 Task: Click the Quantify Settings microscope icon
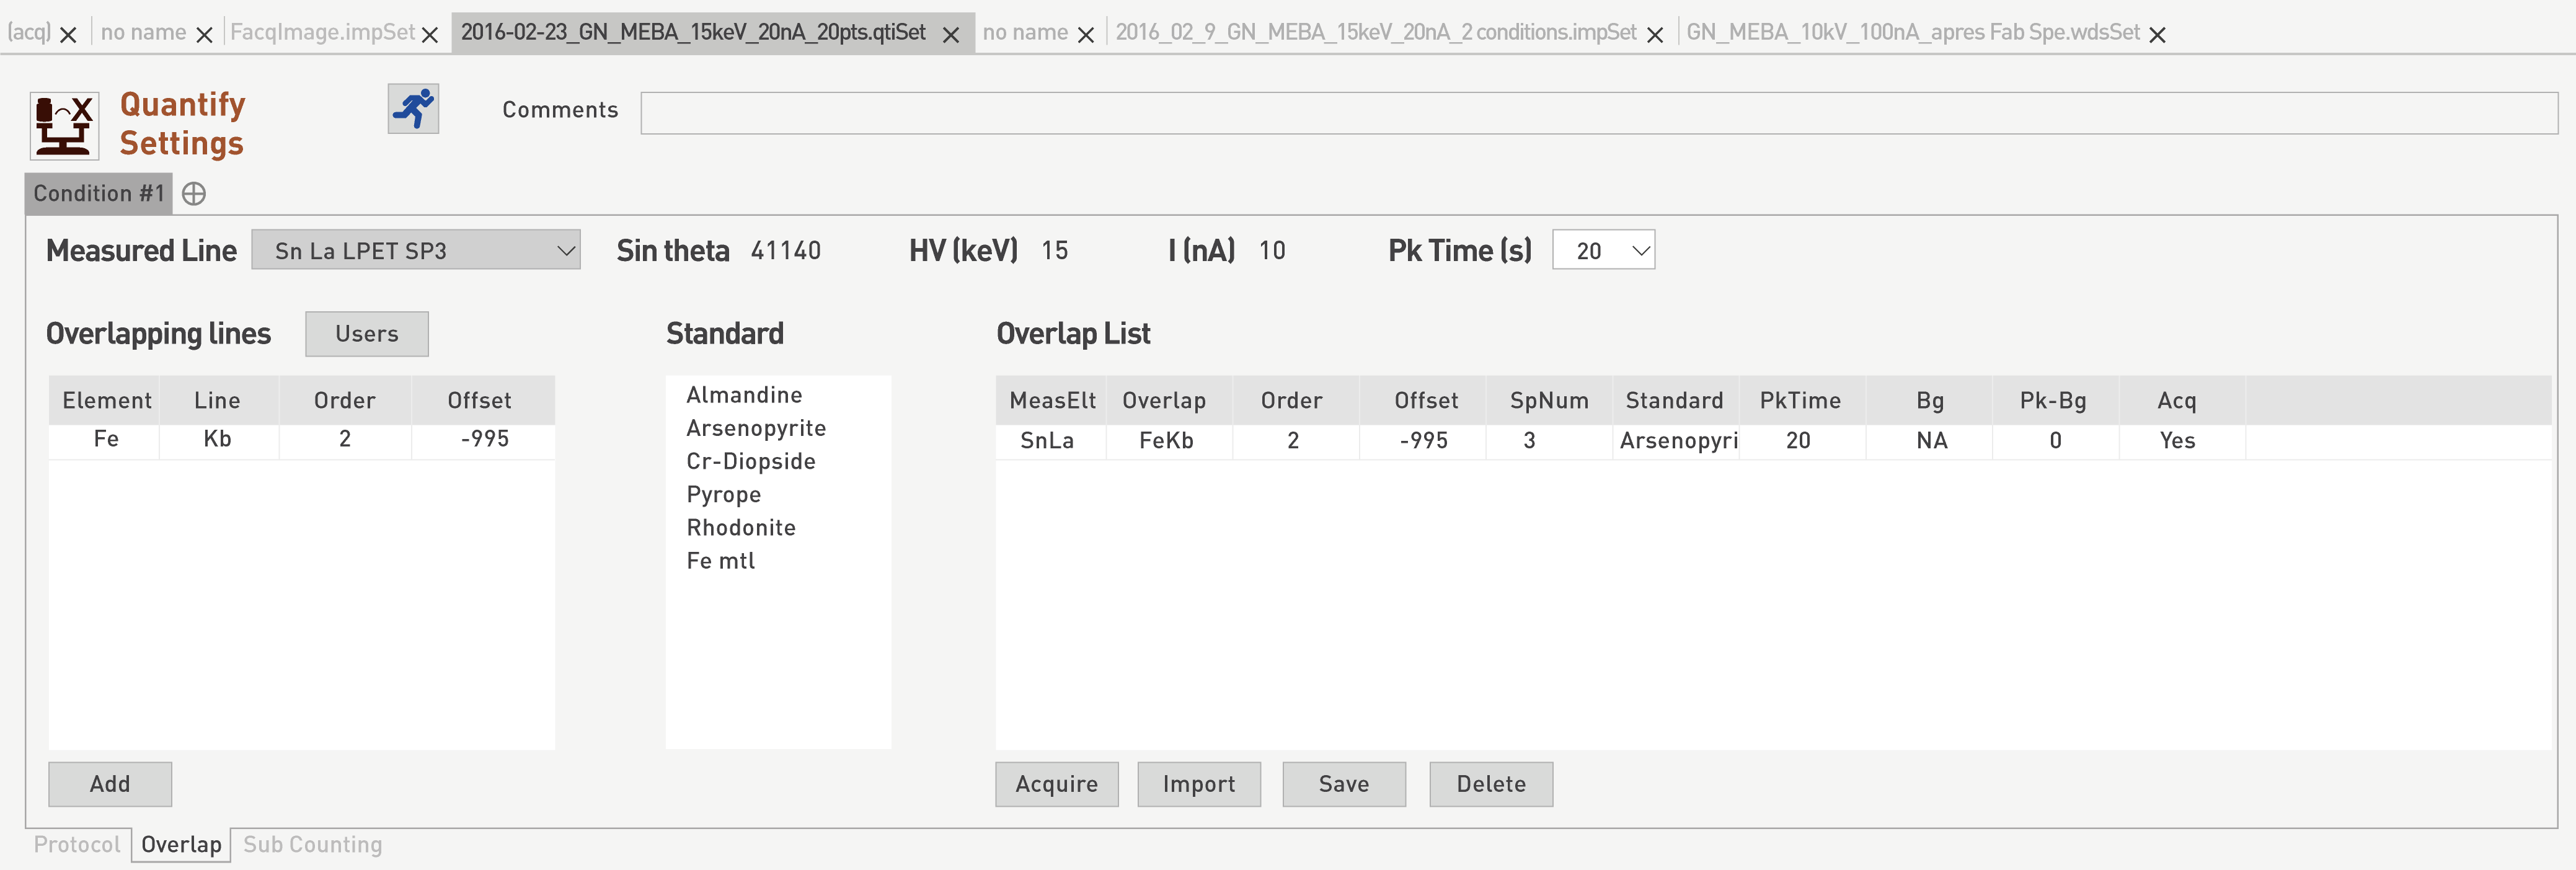click(x=64, y=126)
